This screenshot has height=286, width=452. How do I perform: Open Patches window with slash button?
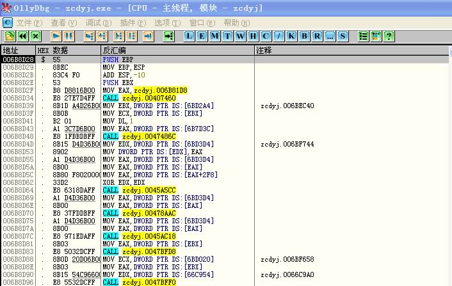(278, 36)
